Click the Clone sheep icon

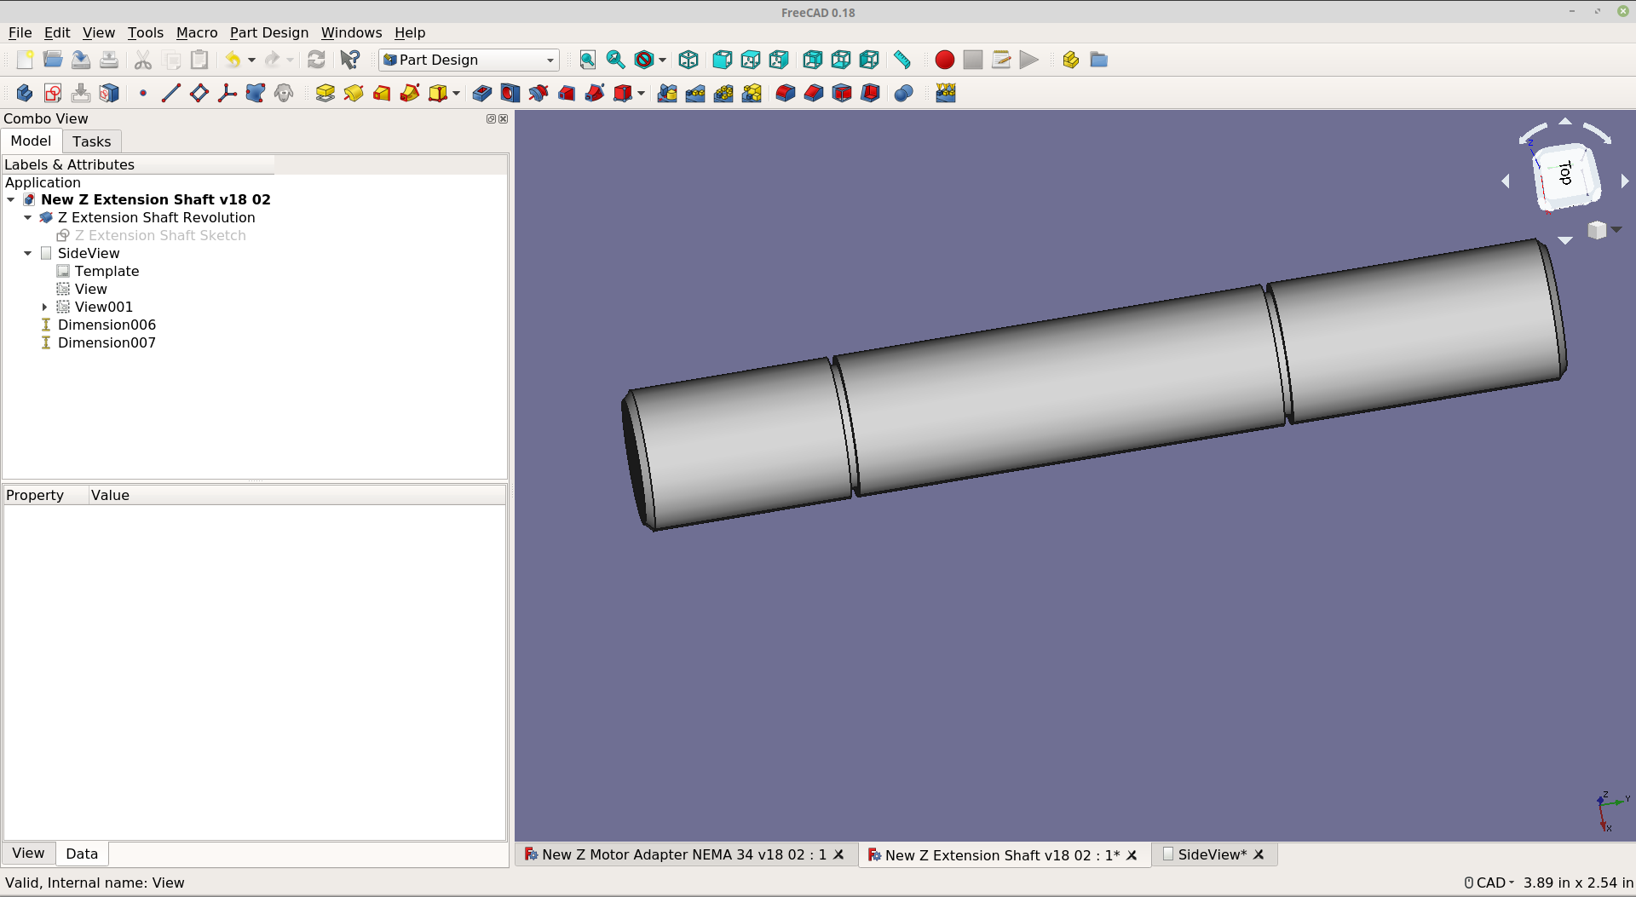(x=284, y=93)
